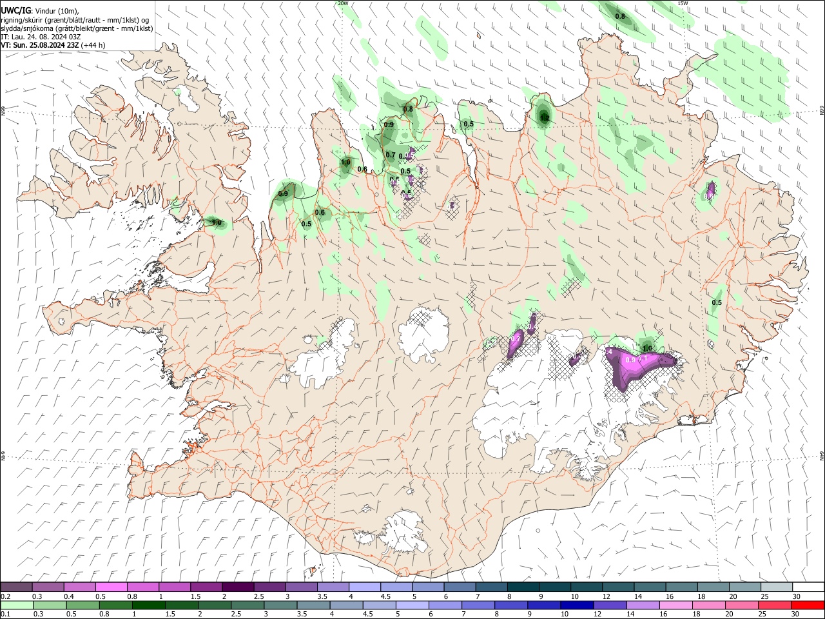825x619 pixels.
Task: Click the dusky purple 0.2 swatch in the upper legend
Action: tap(16, 587)
